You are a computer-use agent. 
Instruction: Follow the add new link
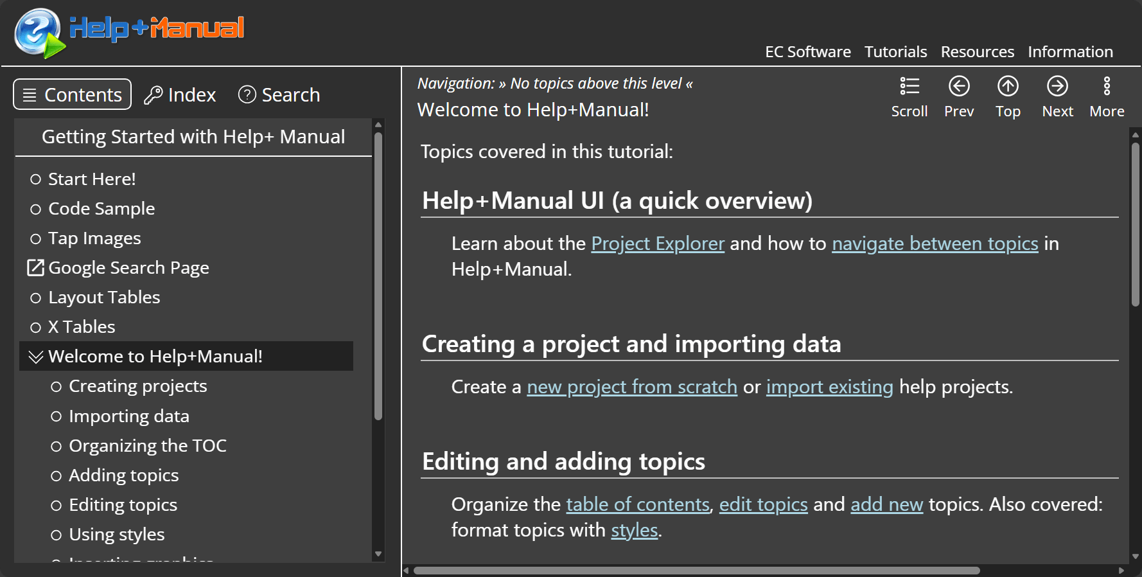point(887,504)
